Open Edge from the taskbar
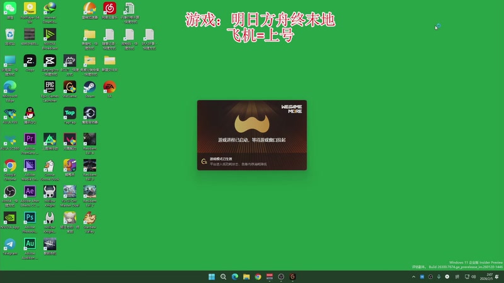Screen dimensions: 504x283 [x=235, y=277]
